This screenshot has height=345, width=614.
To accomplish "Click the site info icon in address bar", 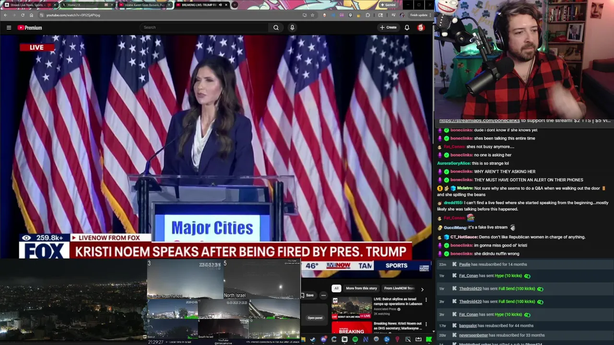I will point(42,15).
